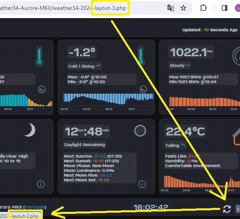Click the Next Moon Rise: 08:23 line
The width and height of the screenshot is (240, 219).
coord(88,175)
